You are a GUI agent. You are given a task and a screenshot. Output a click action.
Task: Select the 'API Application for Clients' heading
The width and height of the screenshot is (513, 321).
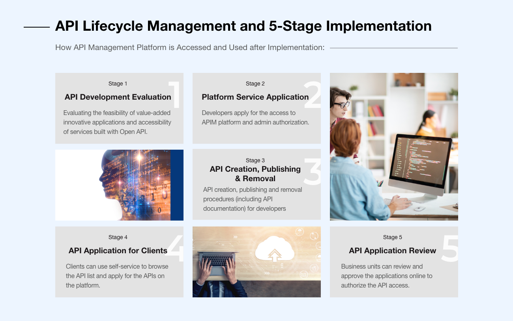point(118,250)
